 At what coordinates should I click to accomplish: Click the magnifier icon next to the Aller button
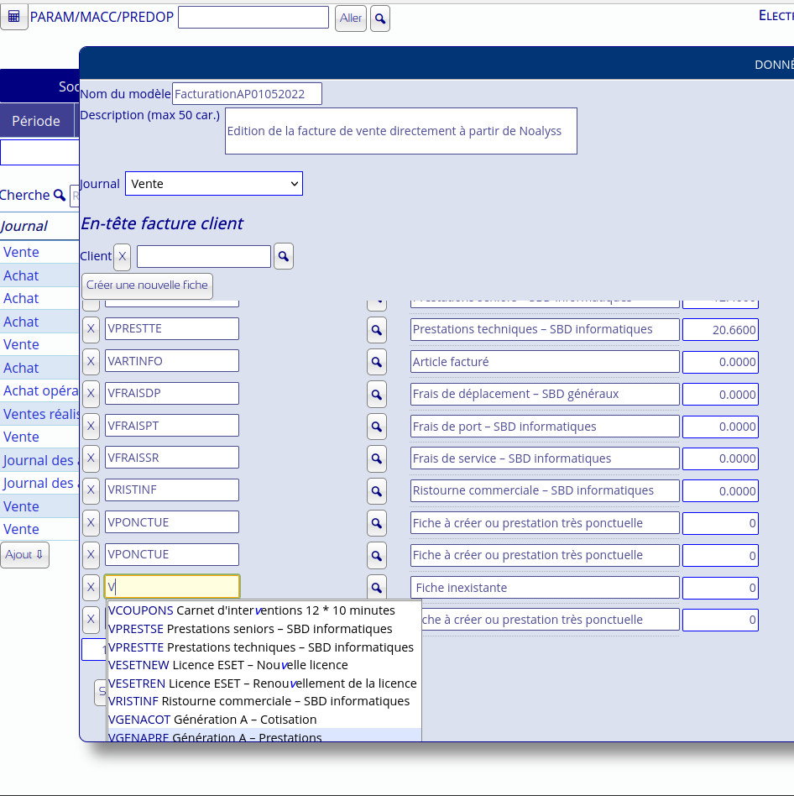(x=379, y=18)
